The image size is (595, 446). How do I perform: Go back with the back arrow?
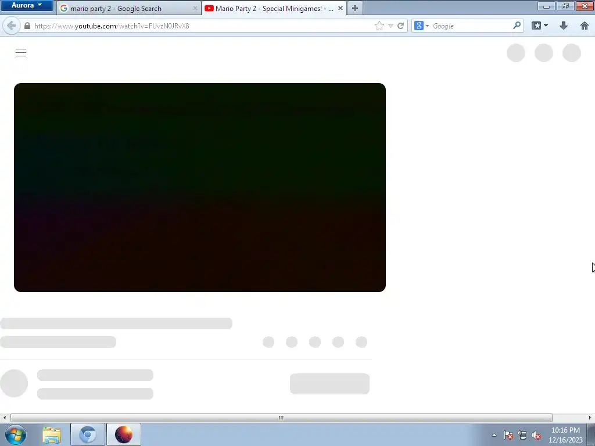point(12,26)
